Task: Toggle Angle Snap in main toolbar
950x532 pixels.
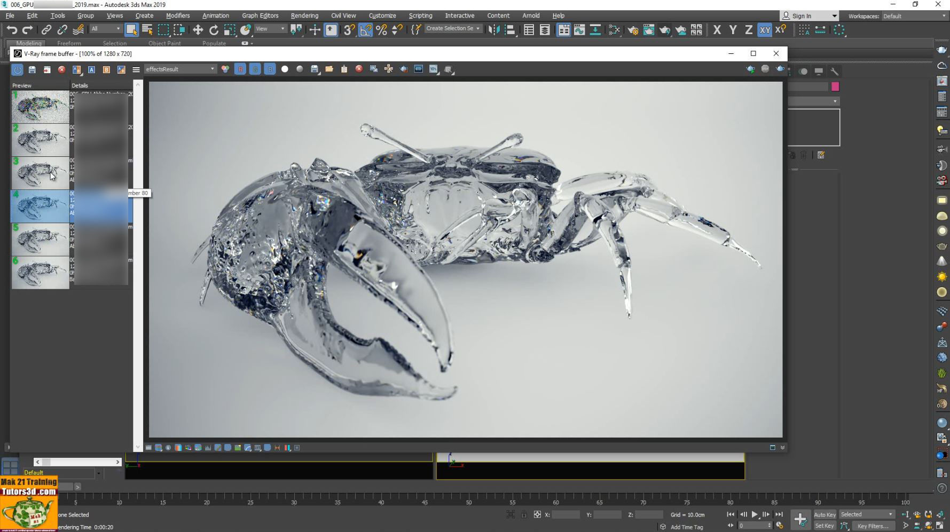Action: click(x=365, y=30)
